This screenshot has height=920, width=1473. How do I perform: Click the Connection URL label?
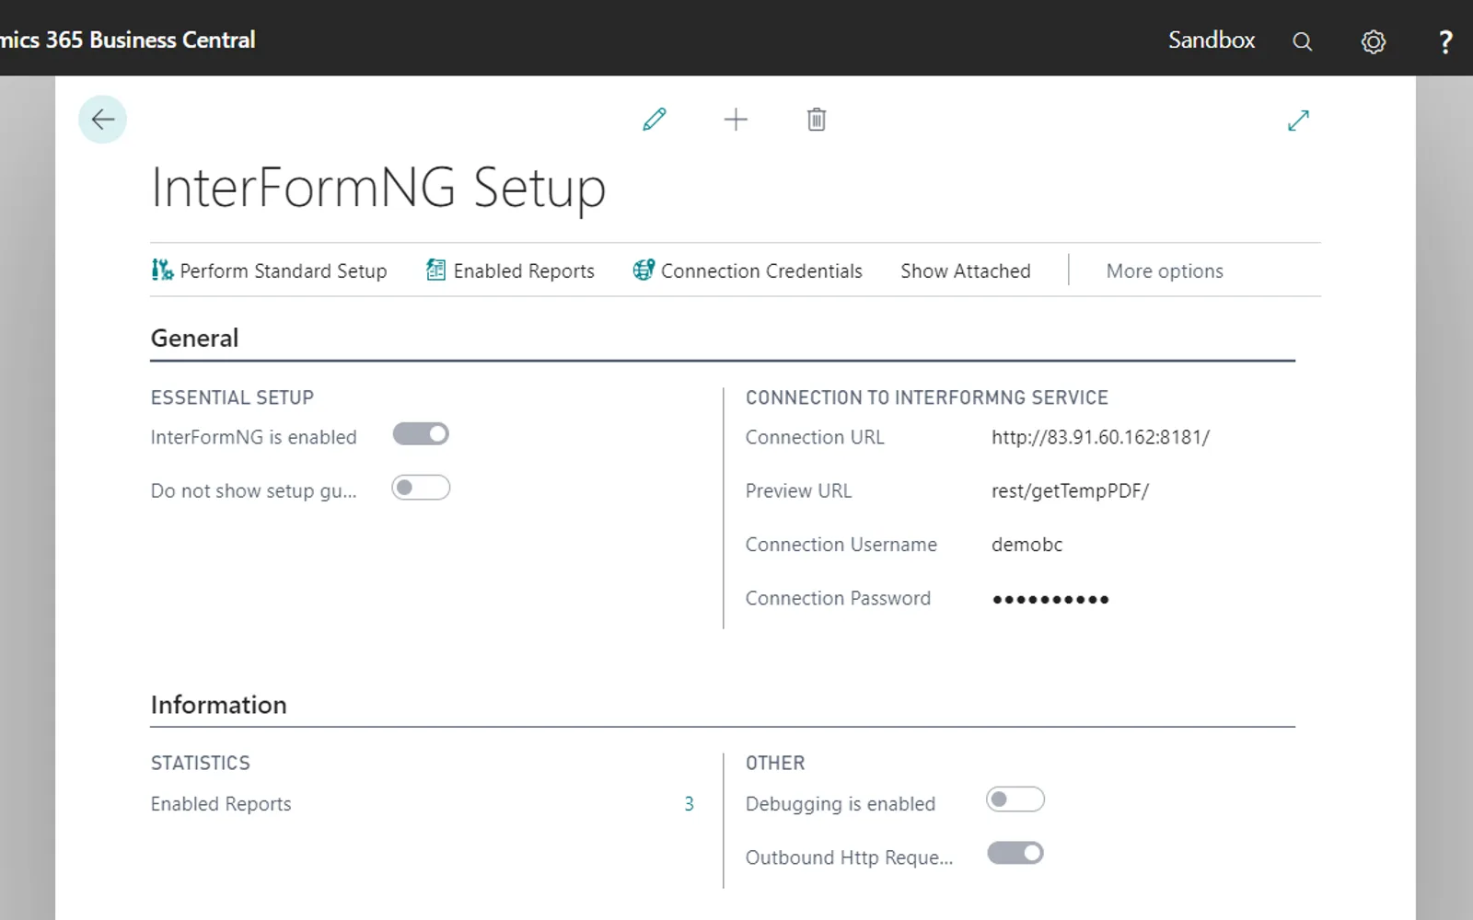point(815,437)
